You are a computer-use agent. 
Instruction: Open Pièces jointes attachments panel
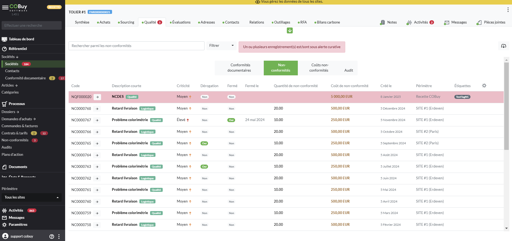click(x=491, y=22)
